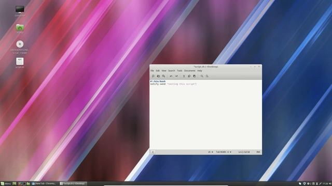Open the View menu

tap(164, 71)
